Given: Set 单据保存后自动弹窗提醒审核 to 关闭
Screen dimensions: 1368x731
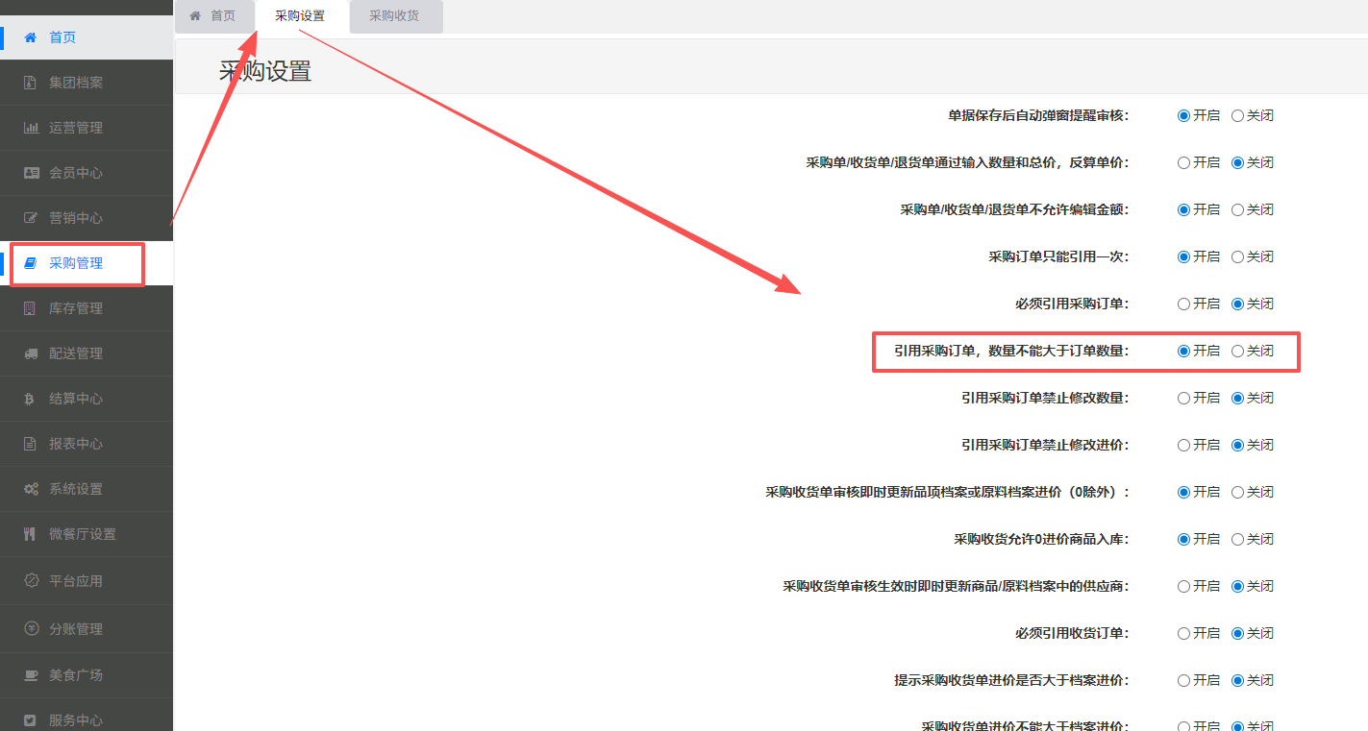Looking at the screenshot, I should pos(1237,115).
